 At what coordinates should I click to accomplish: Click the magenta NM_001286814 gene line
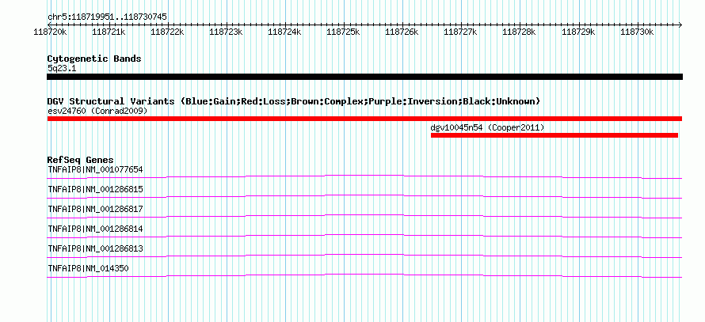tap(364, 234)
